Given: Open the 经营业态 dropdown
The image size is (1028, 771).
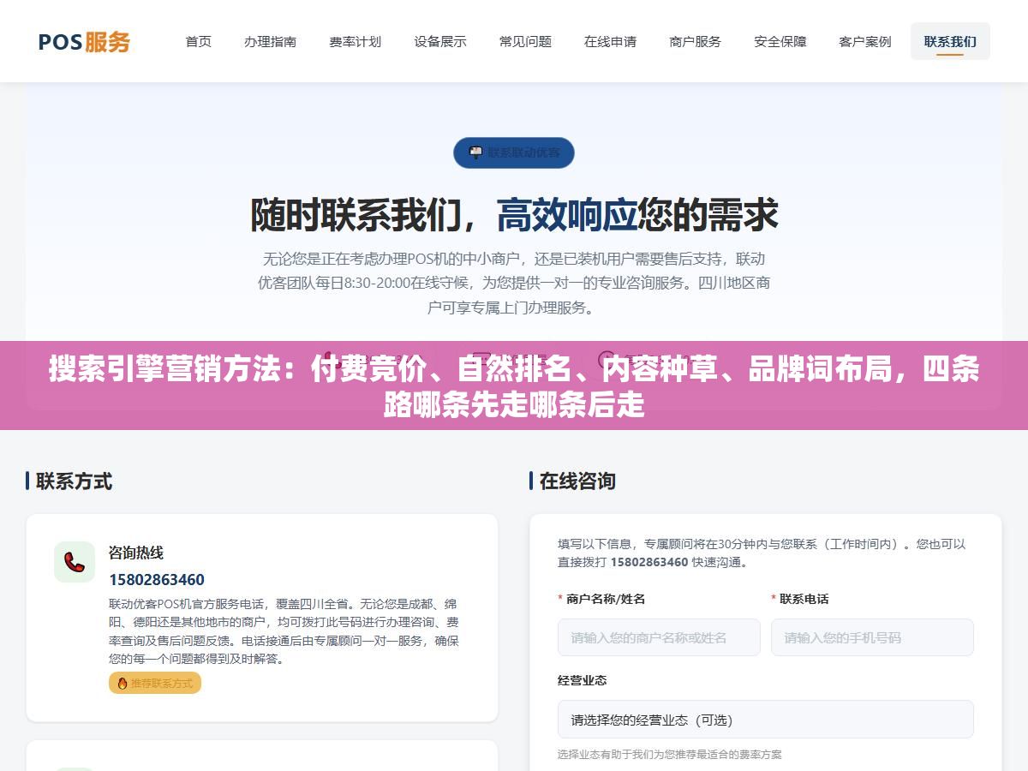Looking at the screenshot, I should 766,720.
